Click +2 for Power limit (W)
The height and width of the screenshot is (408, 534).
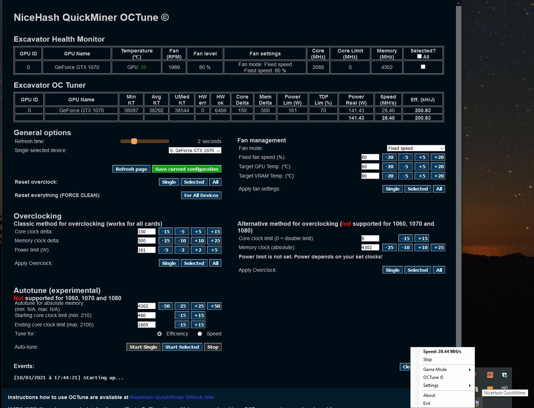pos(198,250)
